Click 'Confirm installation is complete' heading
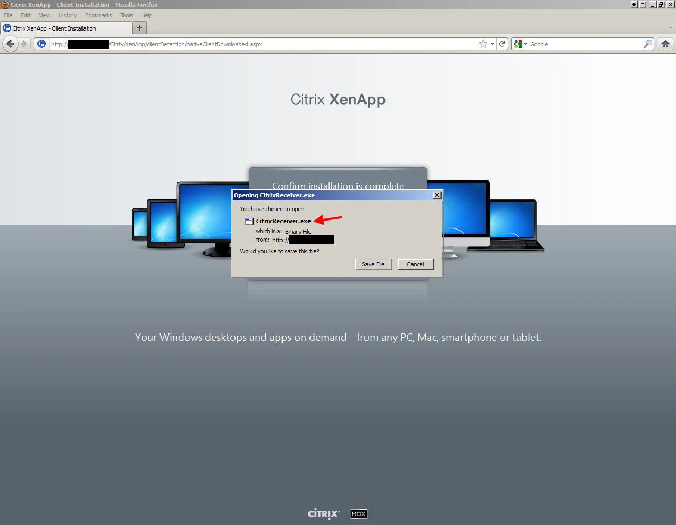 pyautogui.click(x=338, y=185)
